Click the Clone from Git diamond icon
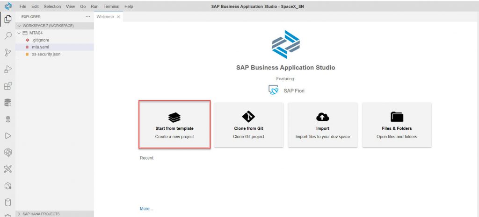This screenshot has width=479, height=217. click(x=248, y=117)
